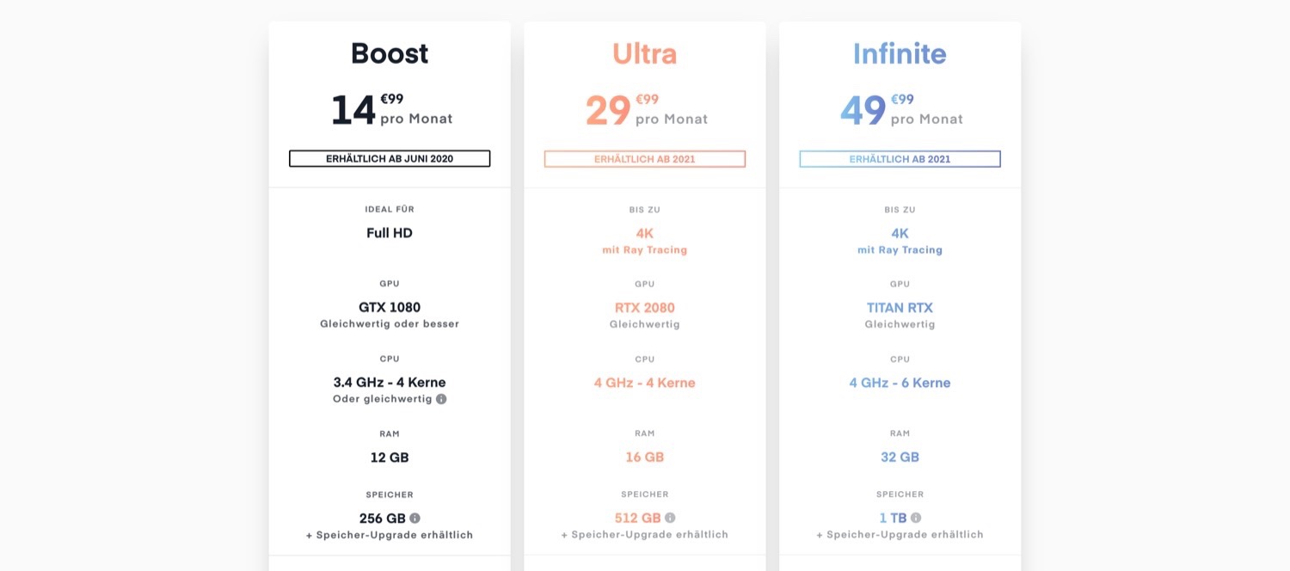Click the TITAN RTX GPU label
The width and height of the screenshot is (1290, 571).
coord(900,307)
